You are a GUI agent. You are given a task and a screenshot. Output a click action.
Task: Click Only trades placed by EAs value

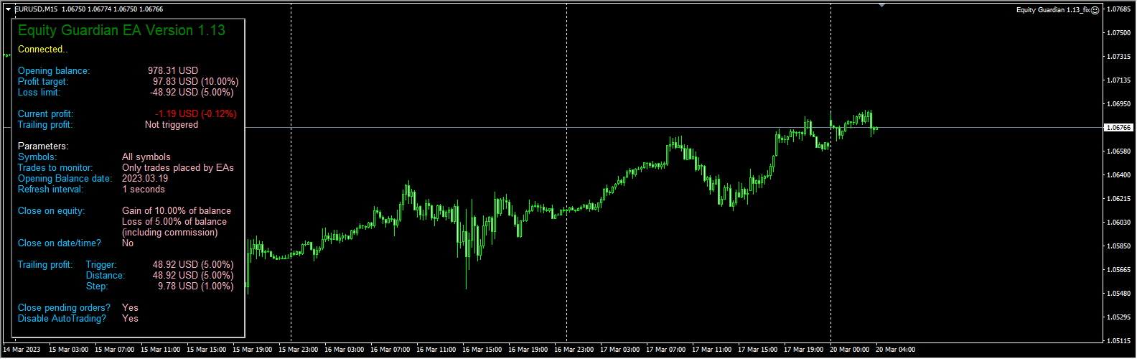point(178,168)
